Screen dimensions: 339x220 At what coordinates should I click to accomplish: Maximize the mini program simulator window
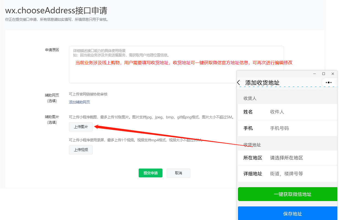click(x=324, y=74)
